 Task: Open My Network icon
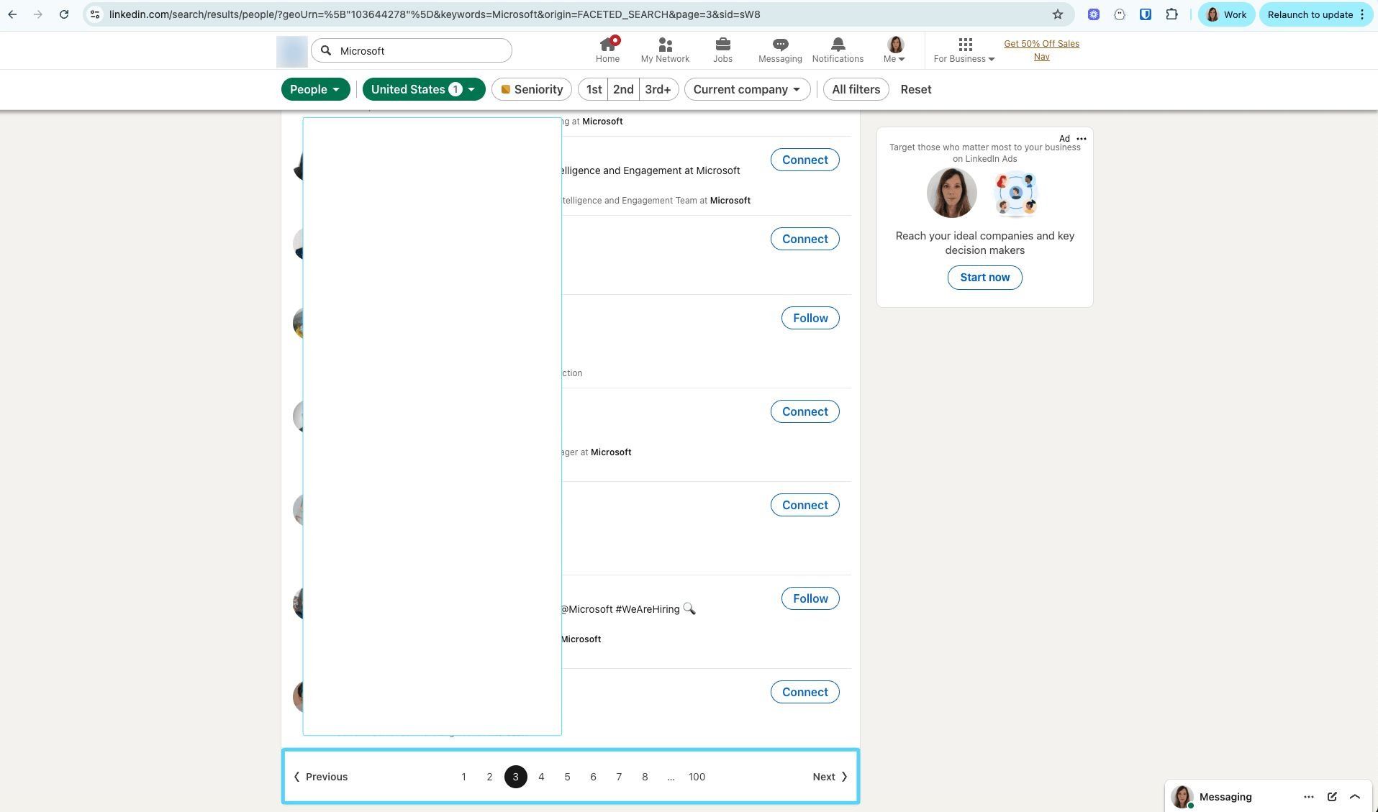665,50
